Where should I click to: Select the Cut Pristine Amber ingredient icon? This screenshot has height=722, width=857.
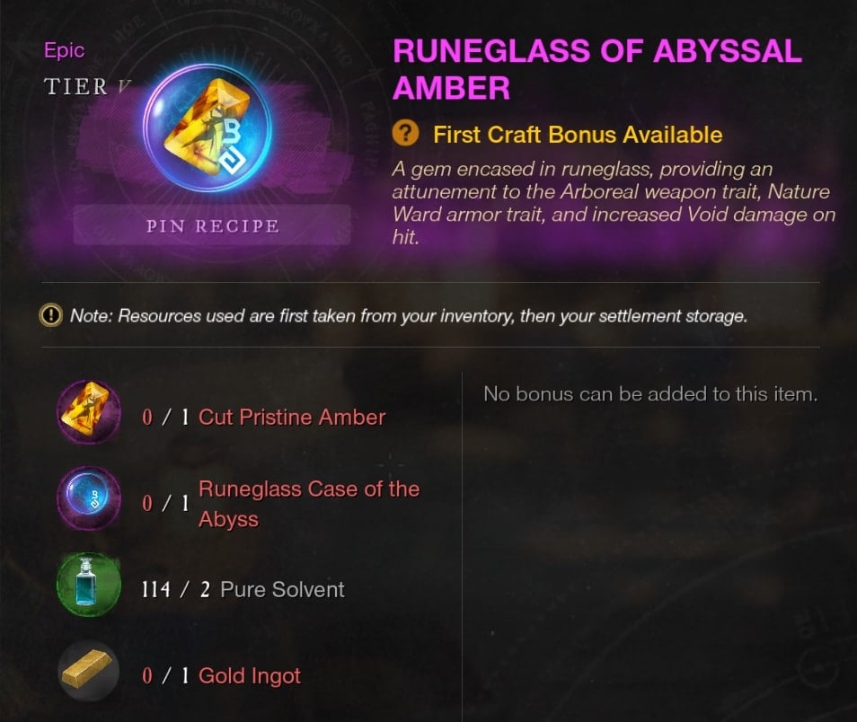(89, 412)
